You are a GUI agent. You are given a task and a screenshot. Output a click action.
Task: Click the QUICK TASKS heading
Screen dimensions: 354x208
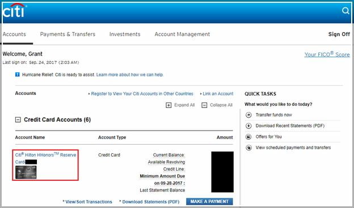[260, 94]
